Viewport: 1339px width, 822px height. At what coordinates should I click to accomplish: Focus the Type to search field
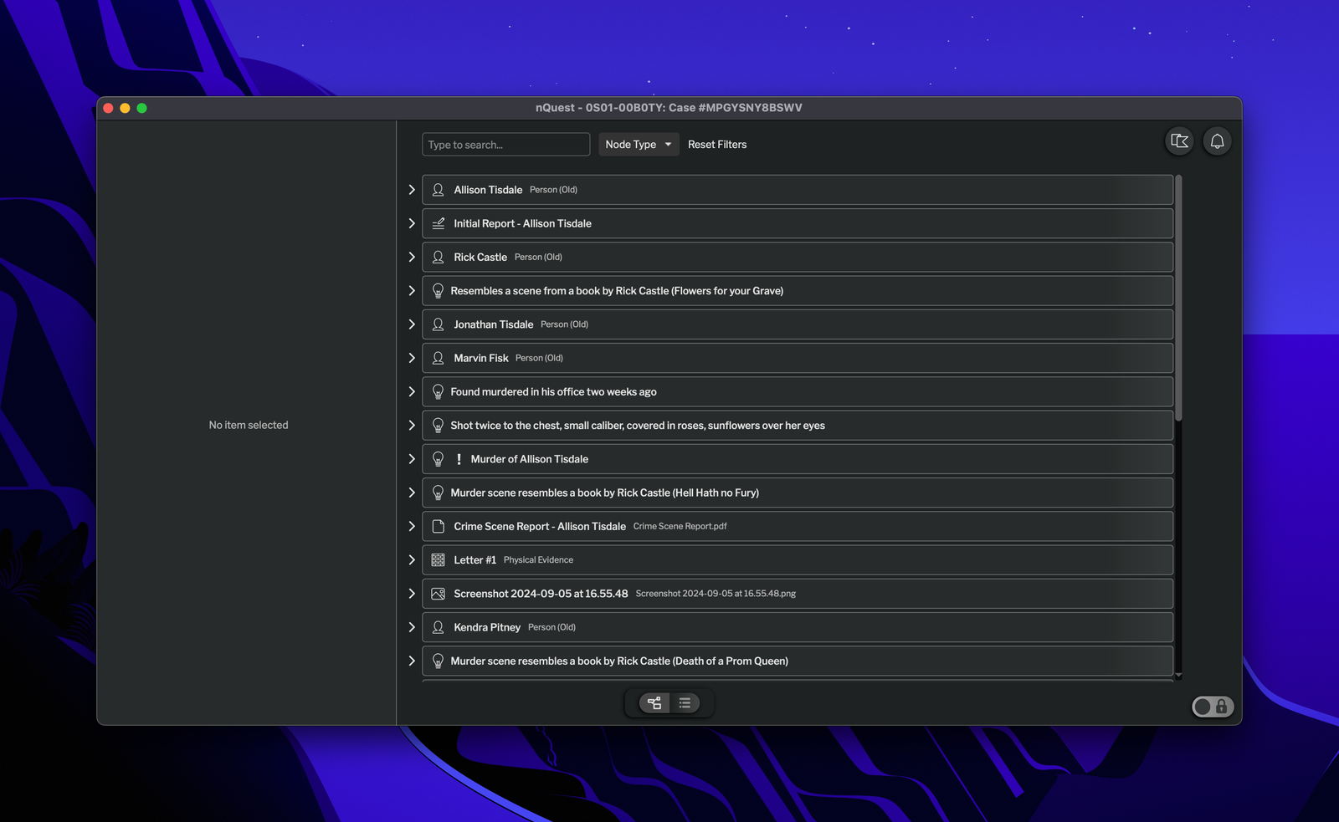pos(505,145)
